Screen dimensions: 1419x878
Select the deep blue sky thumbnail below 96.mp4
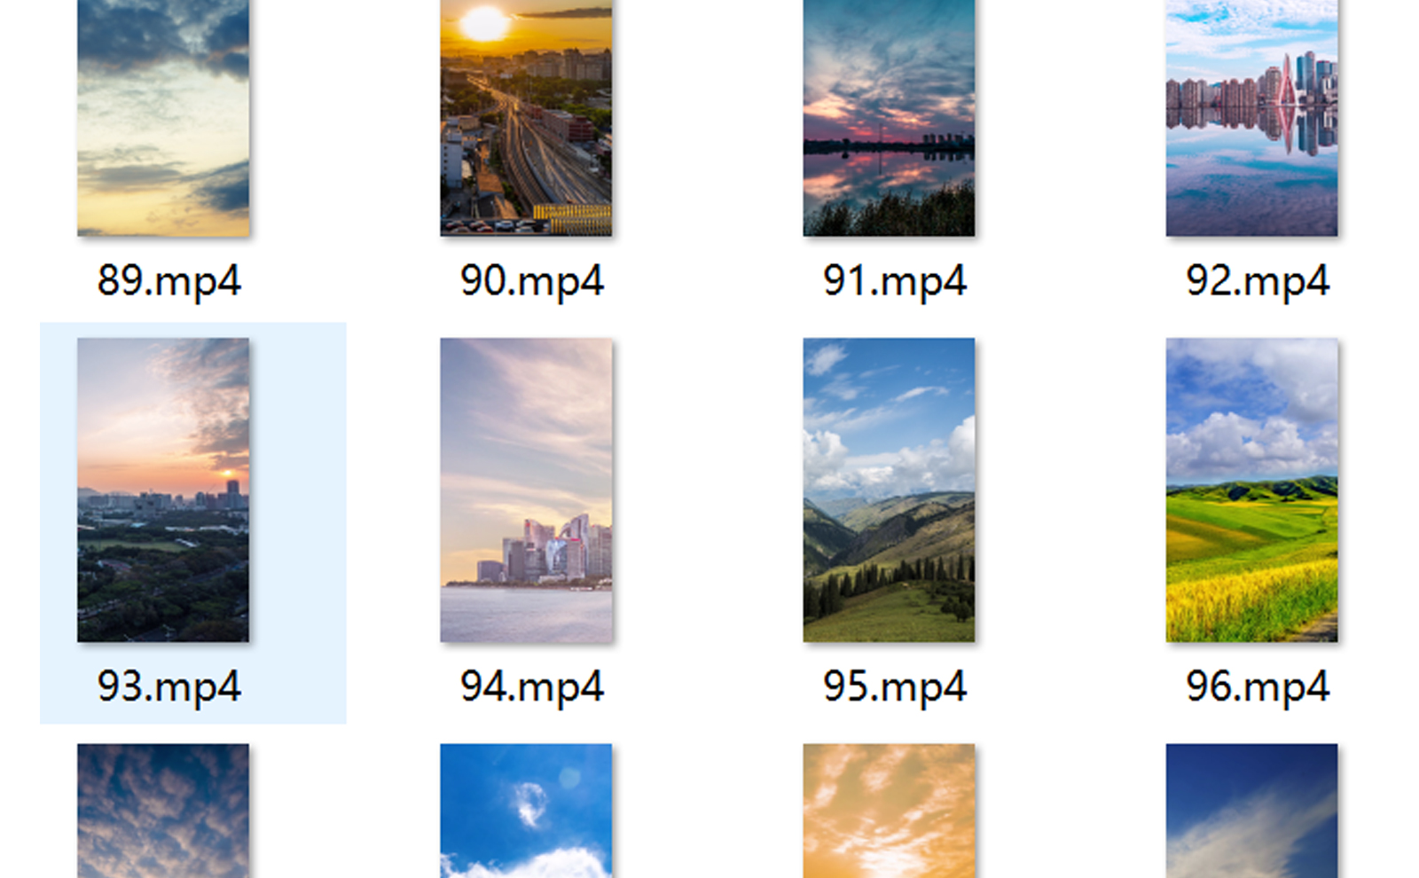click(x=1251, y=811)
